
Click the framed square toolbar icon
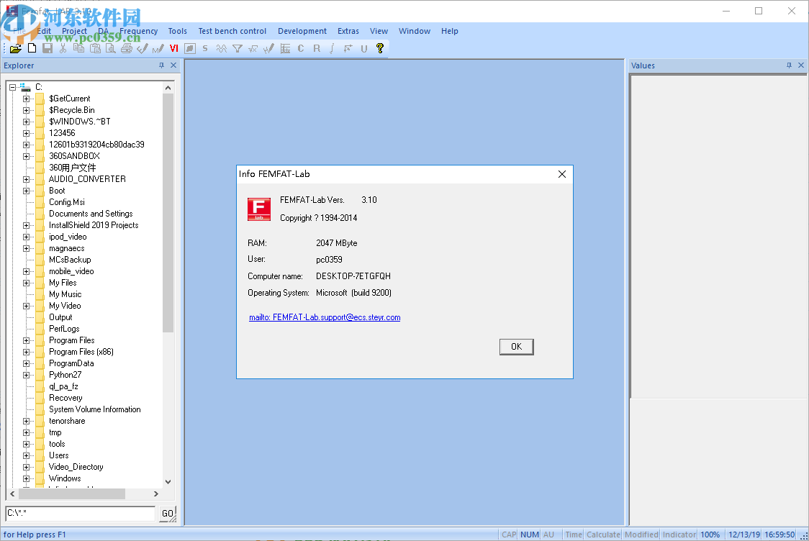coord(190,48)
